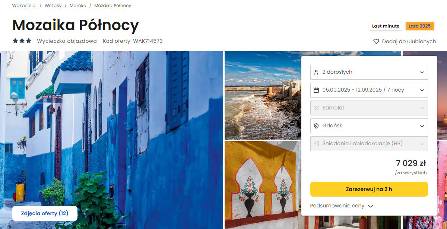Open Zdjęcia oferty (12) gallery button
The width and height of the screenshot is (447, 229).
point(45,213)
